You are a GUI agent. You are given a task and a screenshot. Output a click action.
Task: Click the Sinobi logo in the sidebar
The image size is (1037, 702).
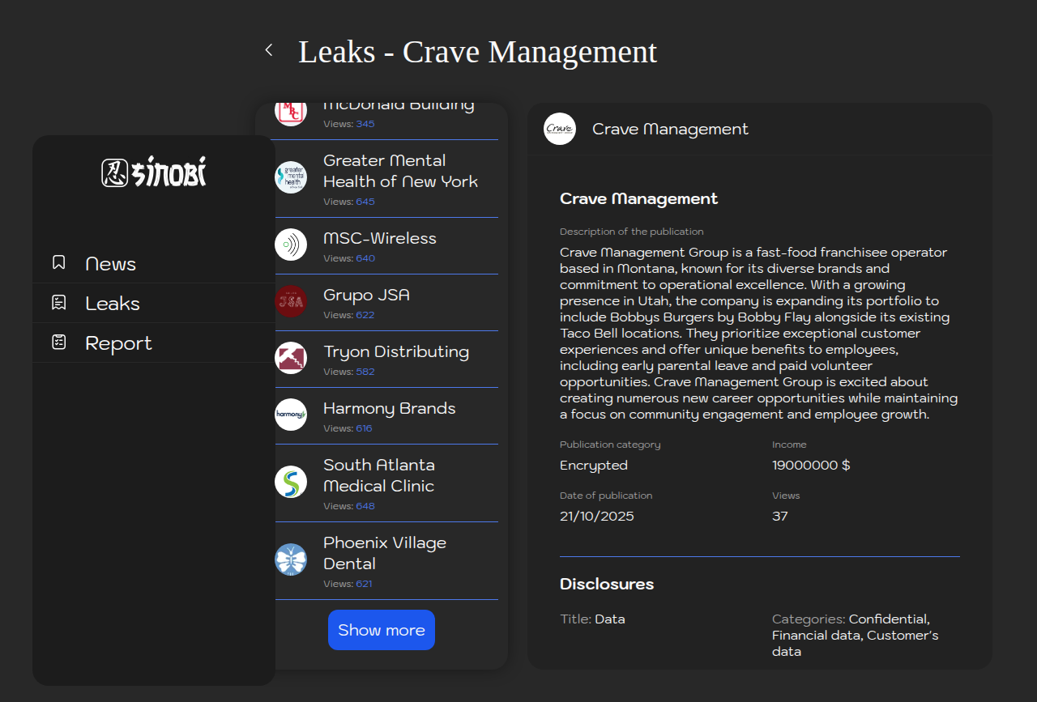click(154, 172)
